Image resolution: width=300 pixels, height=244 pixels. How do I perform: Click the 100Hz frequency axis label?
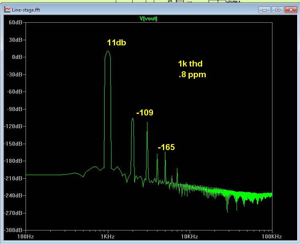(26, 236)
